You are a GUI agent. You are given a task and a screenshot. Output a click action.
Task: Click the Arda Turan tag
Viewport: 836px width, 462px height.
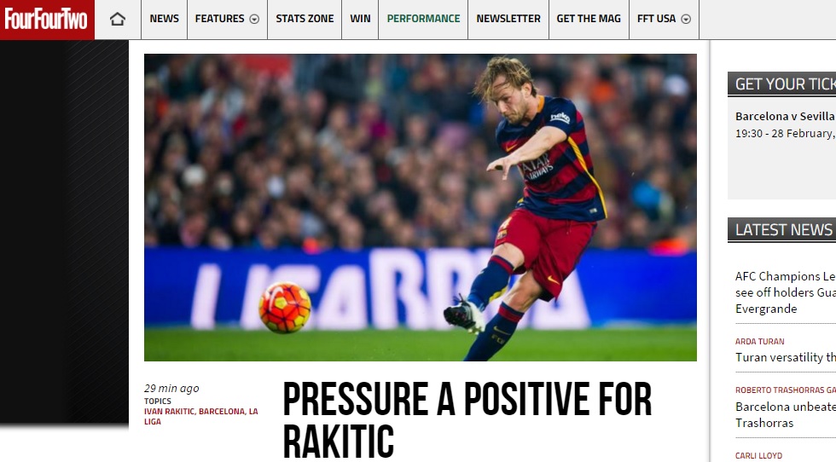pyautogui.click(x=760, y=342)
